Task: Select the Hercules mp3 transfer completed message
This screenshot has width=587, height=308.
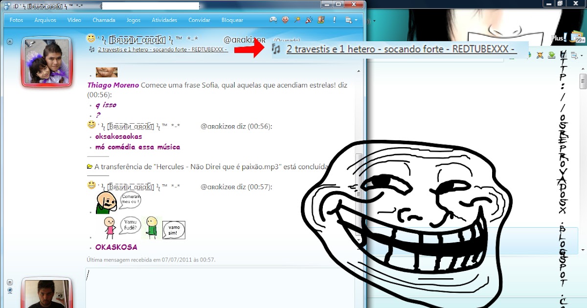Action: (x=212, y=167)
